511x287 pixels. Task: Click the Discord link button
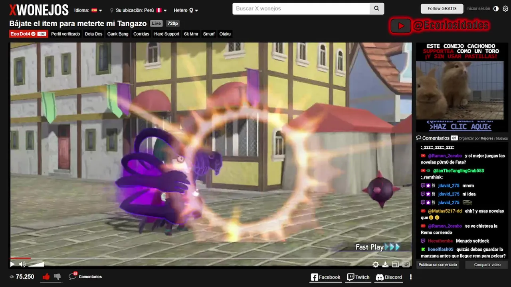tap(389, 277)
